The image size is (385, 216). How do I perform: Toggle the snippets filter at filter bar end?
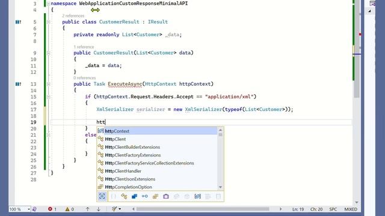click(218, 196)
